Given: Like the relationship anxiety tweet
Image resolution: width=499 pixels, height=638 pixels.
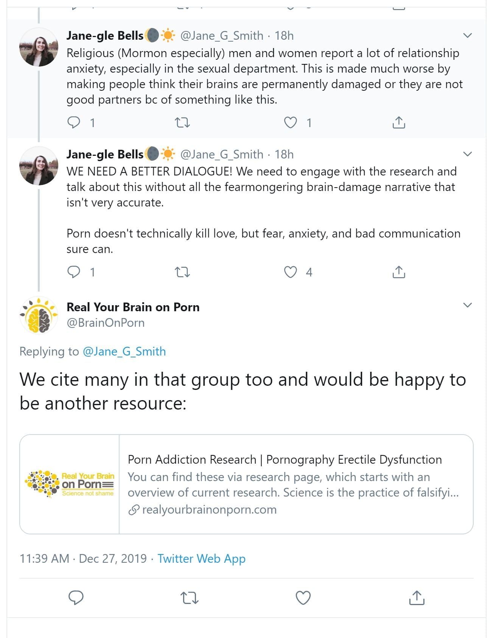Looking at the screenshot, I should [x=291, y=123].
